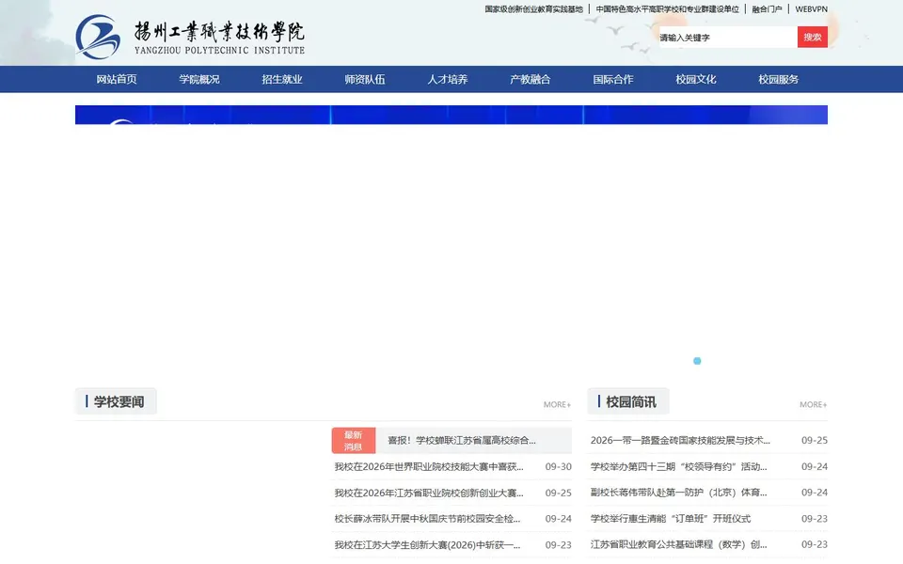Open headline 喜报！学校蝉联江苏省属高校综合

coord(461,440)
